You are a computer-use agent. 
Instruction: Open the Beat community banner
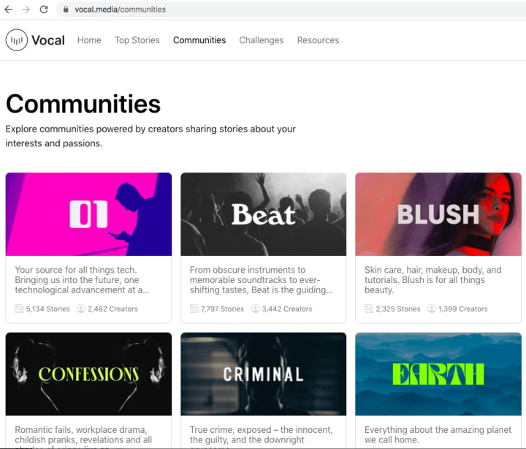click(x=263, y=214)
